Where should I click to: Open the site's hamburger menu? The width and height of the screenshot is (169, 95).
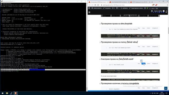coord(89,12)
